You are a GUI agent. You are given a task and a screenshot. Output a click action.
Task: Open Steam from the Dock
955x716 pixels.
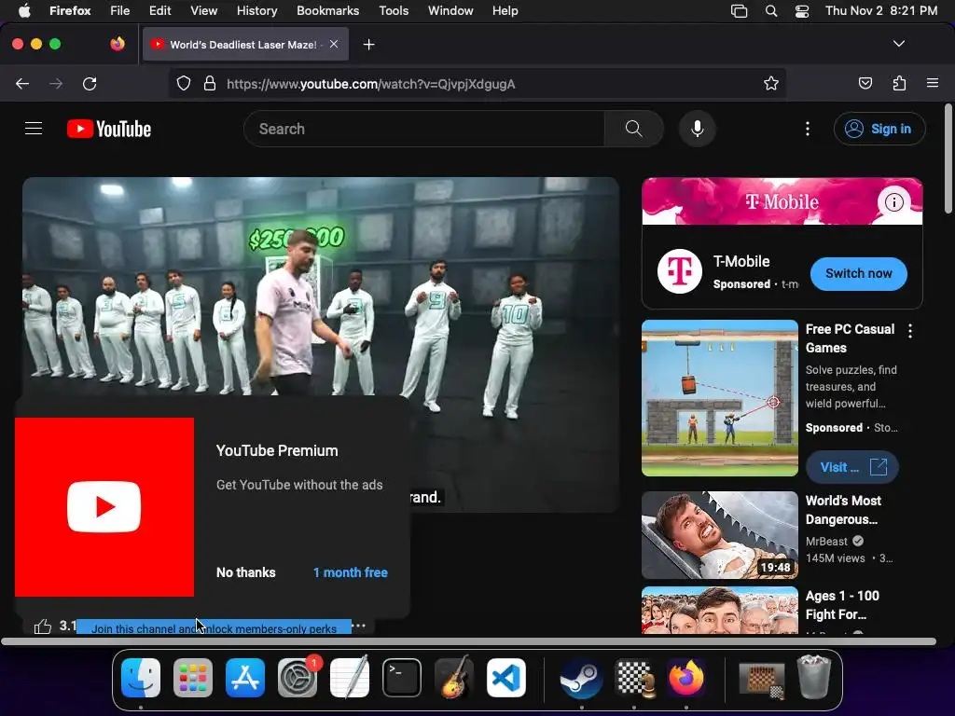coord(582,678)
